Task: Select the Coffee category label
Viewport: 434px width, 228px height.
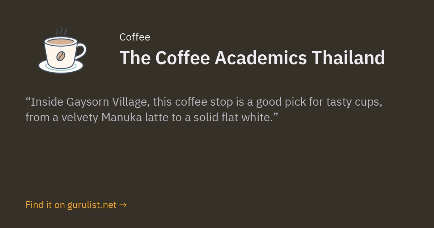Action: [135, 37]
